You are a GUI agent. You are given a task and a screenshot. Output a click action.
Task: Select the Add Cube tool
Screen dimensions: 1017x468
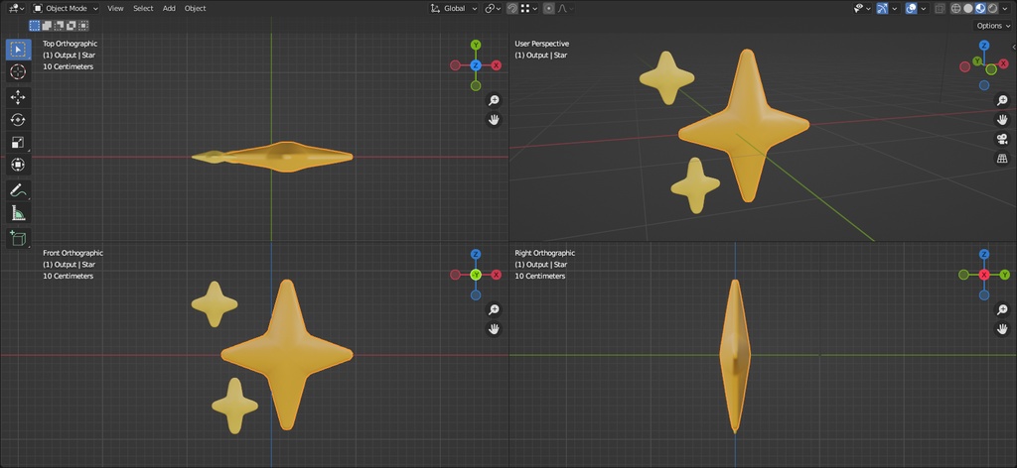18,238
